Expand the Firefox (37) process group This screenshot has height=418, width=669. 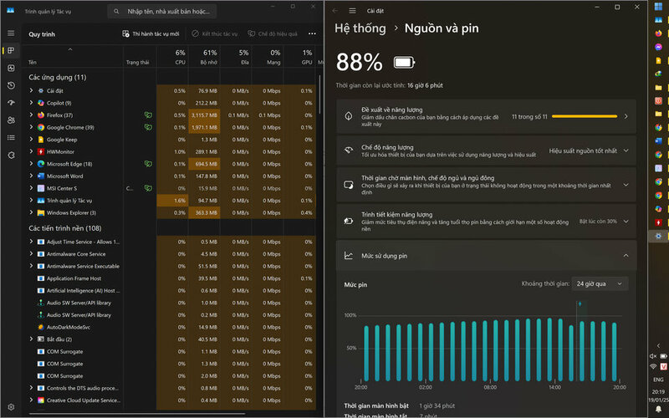31,115
